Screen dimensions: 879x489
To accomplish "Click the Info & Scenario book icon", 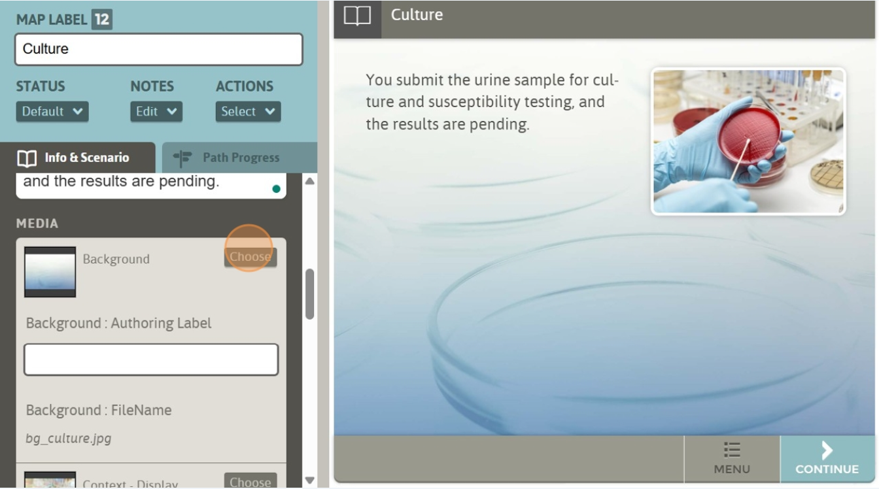I will (27, 158).
